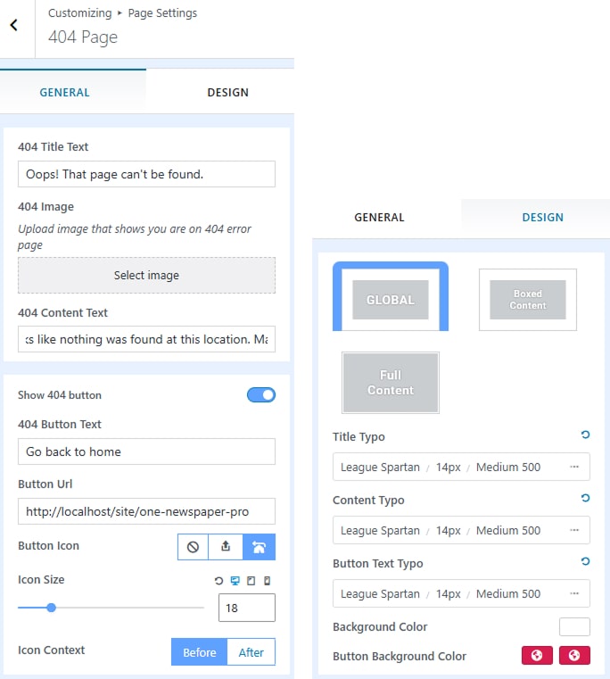Reset the Content Typo setting
610x679 pixels.
(x=585, y=498)
